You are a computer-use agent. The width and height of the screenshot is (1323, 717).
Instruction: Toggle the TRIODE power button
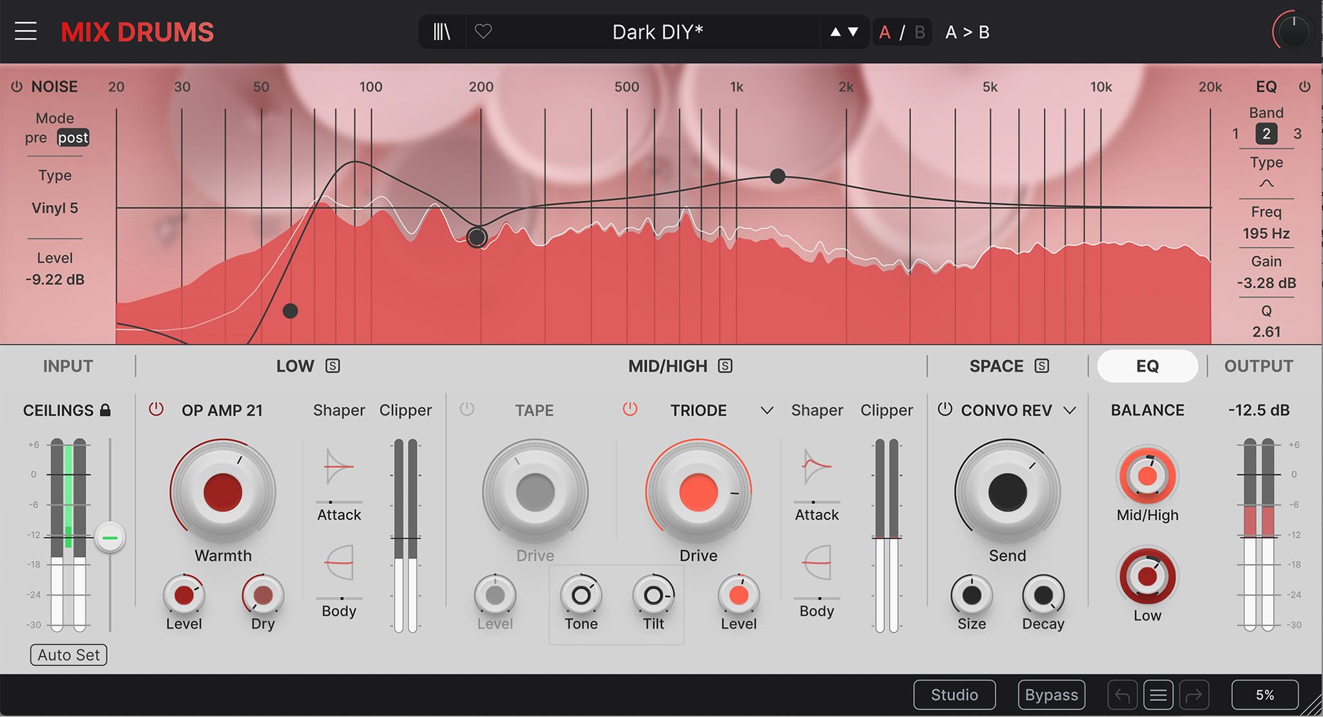[630, 409]
